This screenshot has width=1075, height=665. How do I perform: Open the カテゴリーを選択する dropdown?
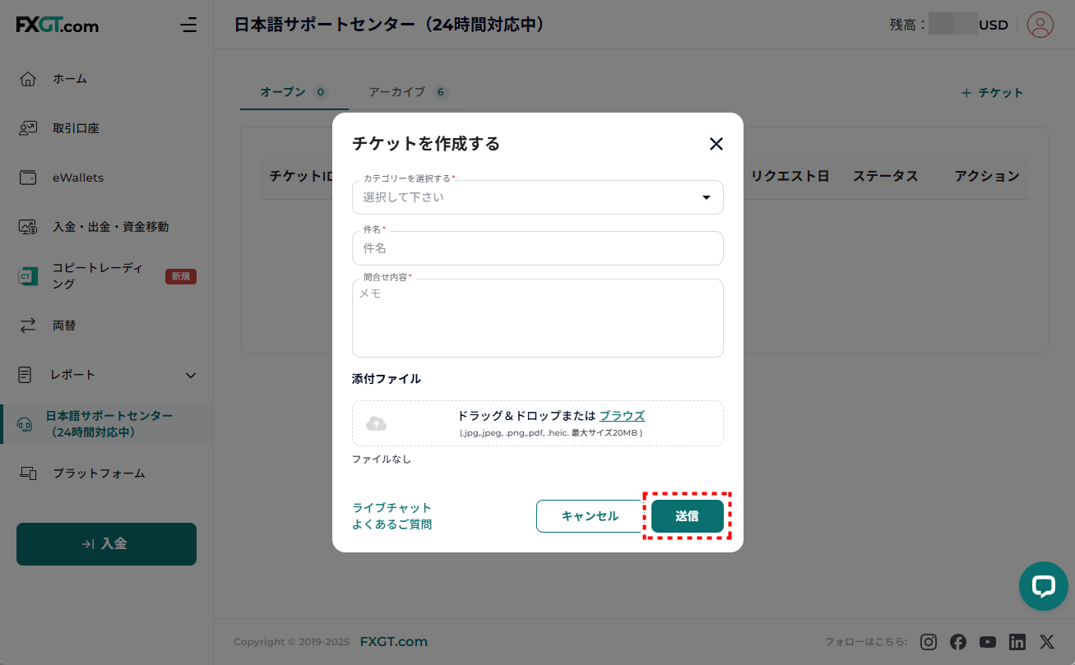coord(537,197)
